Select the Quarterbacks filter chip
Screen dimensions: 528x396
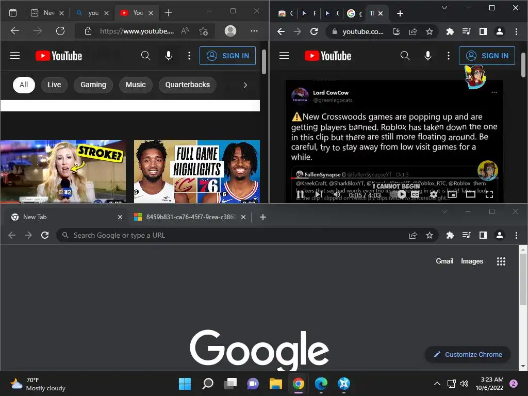pos(187,85)
